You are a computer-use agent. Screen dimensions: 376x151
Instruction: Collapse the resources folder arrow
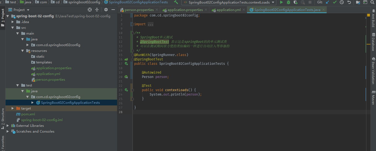[x=23, y=51]
